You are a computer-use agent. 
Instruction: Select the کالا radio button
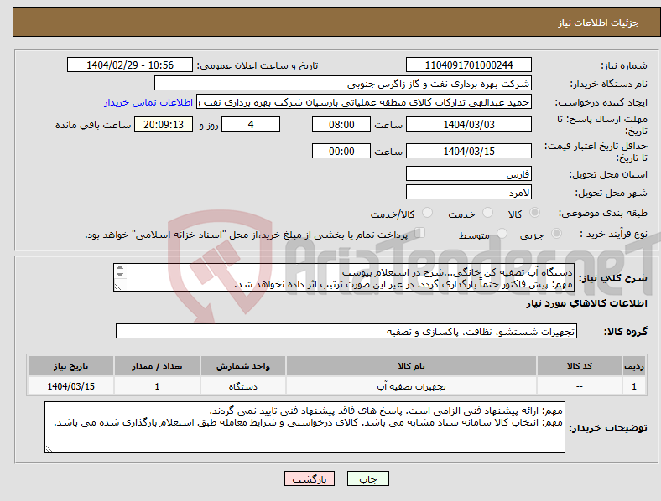point(534,213)
